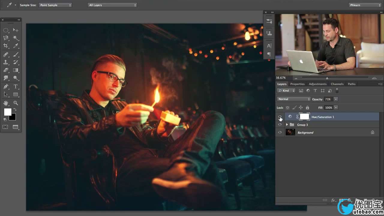Image resolution: width=384 pixels, height=216 pixels.
Task: Open the Brush Presets panel icon
Action: (269, 22)
